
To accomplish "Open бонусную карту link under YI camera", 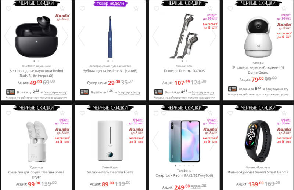I will pos(277,89).
